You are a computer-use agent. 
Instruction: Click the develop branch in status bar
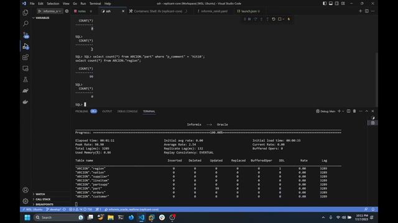point(53,209)
